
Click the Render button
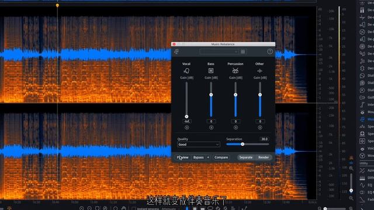pos(264,157)
